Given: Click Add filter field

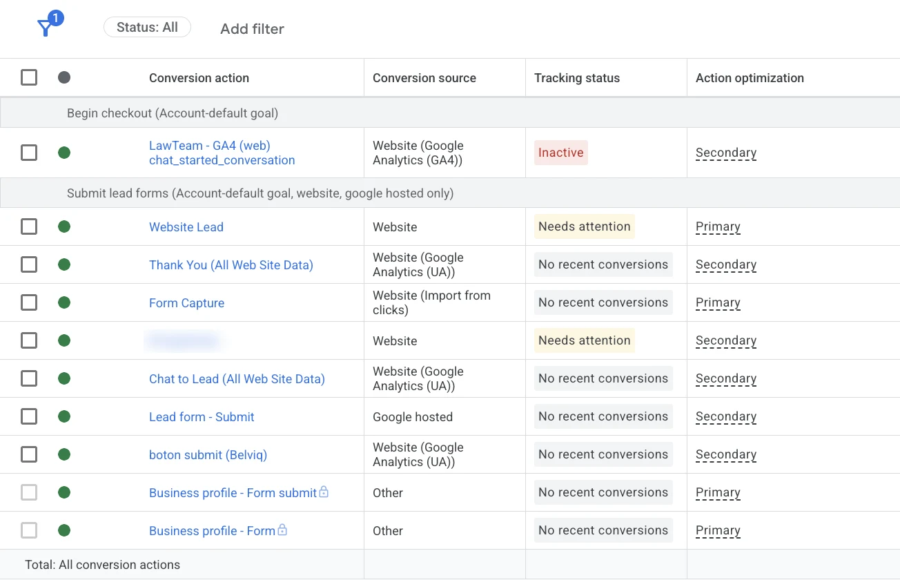Looking at the screenshot, I should coord(252,29).
